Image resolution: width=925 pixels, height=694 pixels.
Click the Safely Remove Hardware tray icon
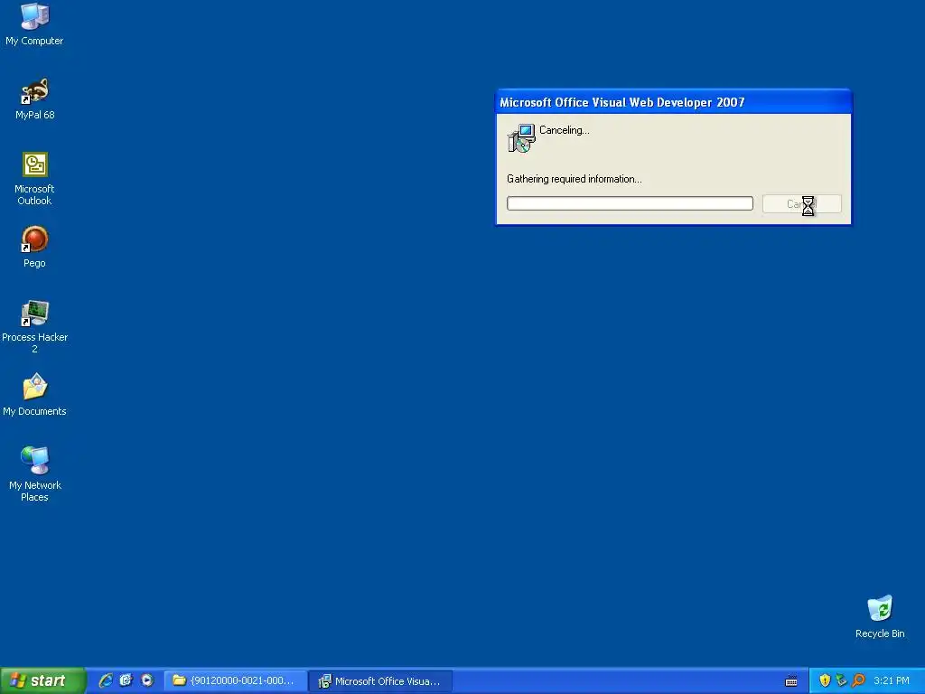(841, 680)
